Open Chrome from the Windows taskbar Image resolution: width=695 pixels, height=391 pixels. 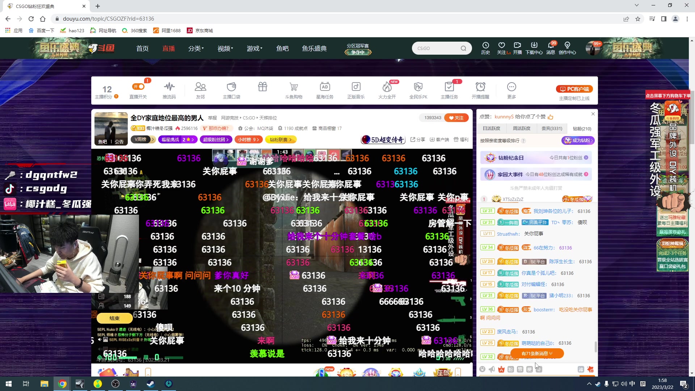tap(62, 384)
